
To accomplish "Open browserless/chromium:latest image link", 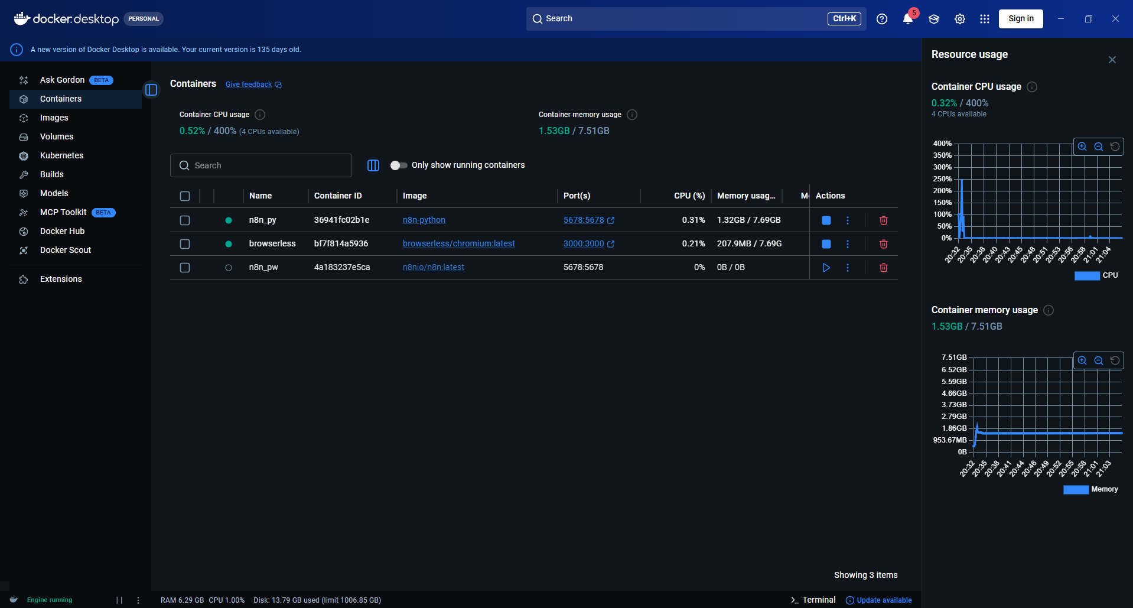I will [x=459, y=243].
